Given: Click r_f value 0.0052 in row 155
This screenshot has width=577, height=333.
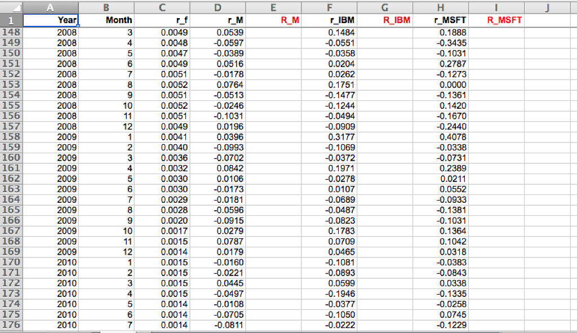Looking at the screenshot, I should click(x=162, y=105).
